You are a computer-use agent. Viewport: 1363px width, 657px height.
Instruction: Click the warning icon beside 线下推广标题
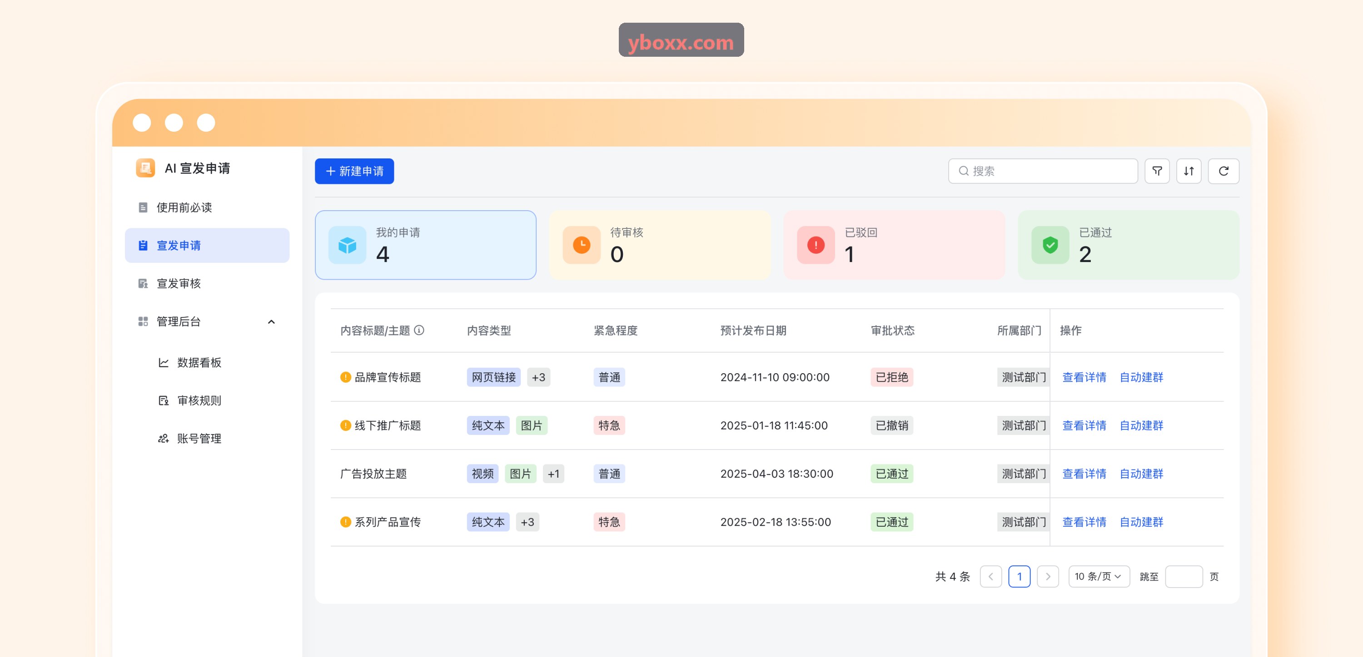pyautogui.click(x=345, y=425)
